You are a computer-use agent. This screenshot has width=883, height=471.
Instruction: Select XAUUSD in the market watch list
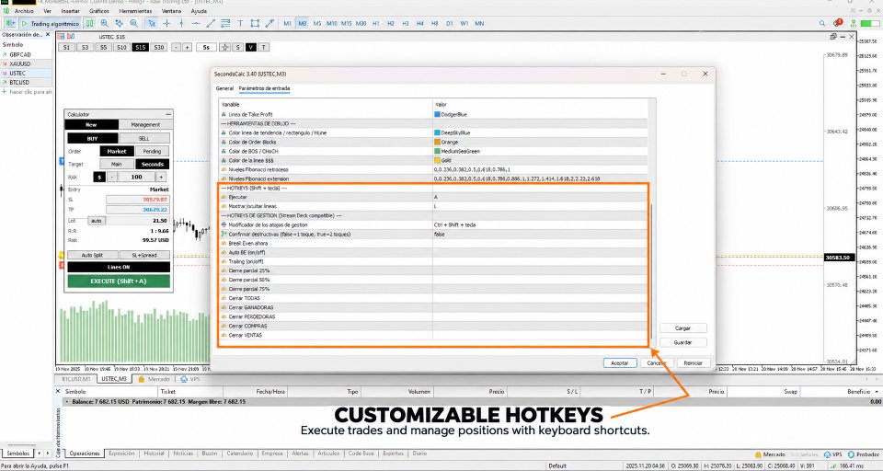click(19, 63)
